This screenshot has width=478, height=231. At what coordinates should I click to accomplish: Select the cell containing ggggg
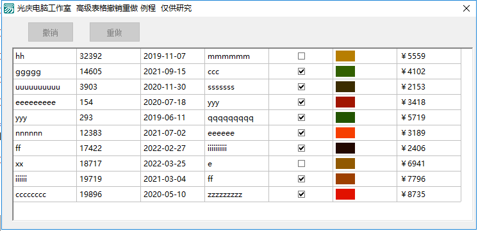click(45, 72)
